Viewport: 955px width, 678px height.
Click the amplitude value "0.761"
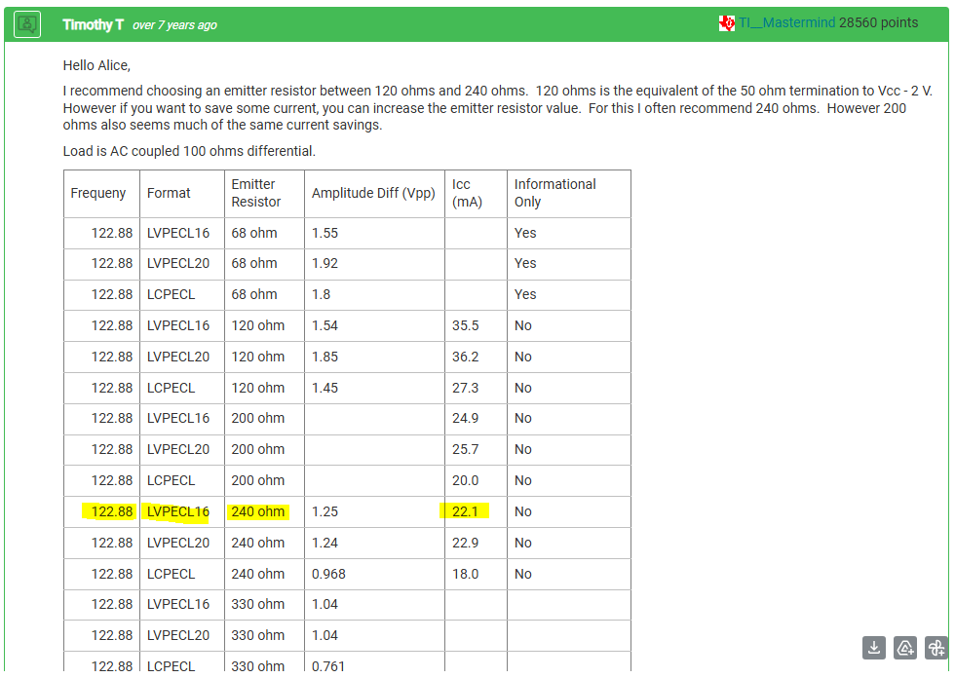328,666
